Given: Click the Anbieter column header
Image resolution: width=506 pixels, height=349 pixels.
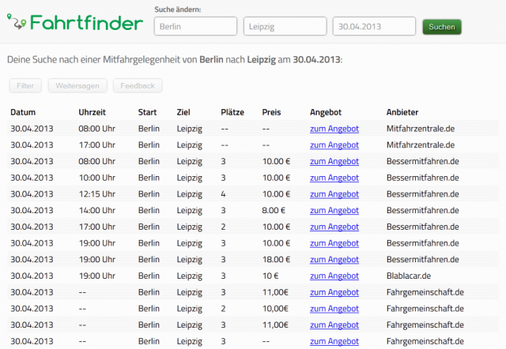Looking at the screenshot, I should click(x=402, y=112).
